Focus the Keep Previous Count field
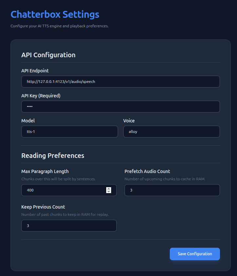Screen dimensions: 237x276 coord(69,226)
